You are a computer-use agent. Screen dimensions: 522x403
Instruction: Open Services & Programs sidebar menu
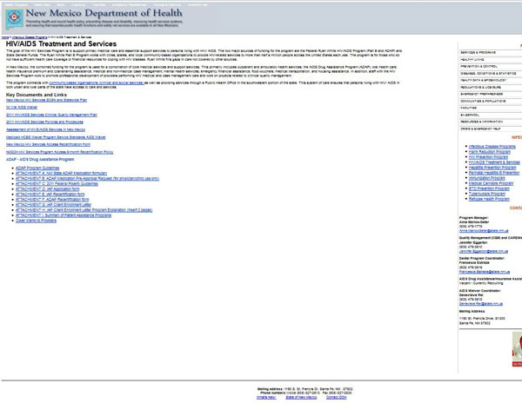pos(491,53)
